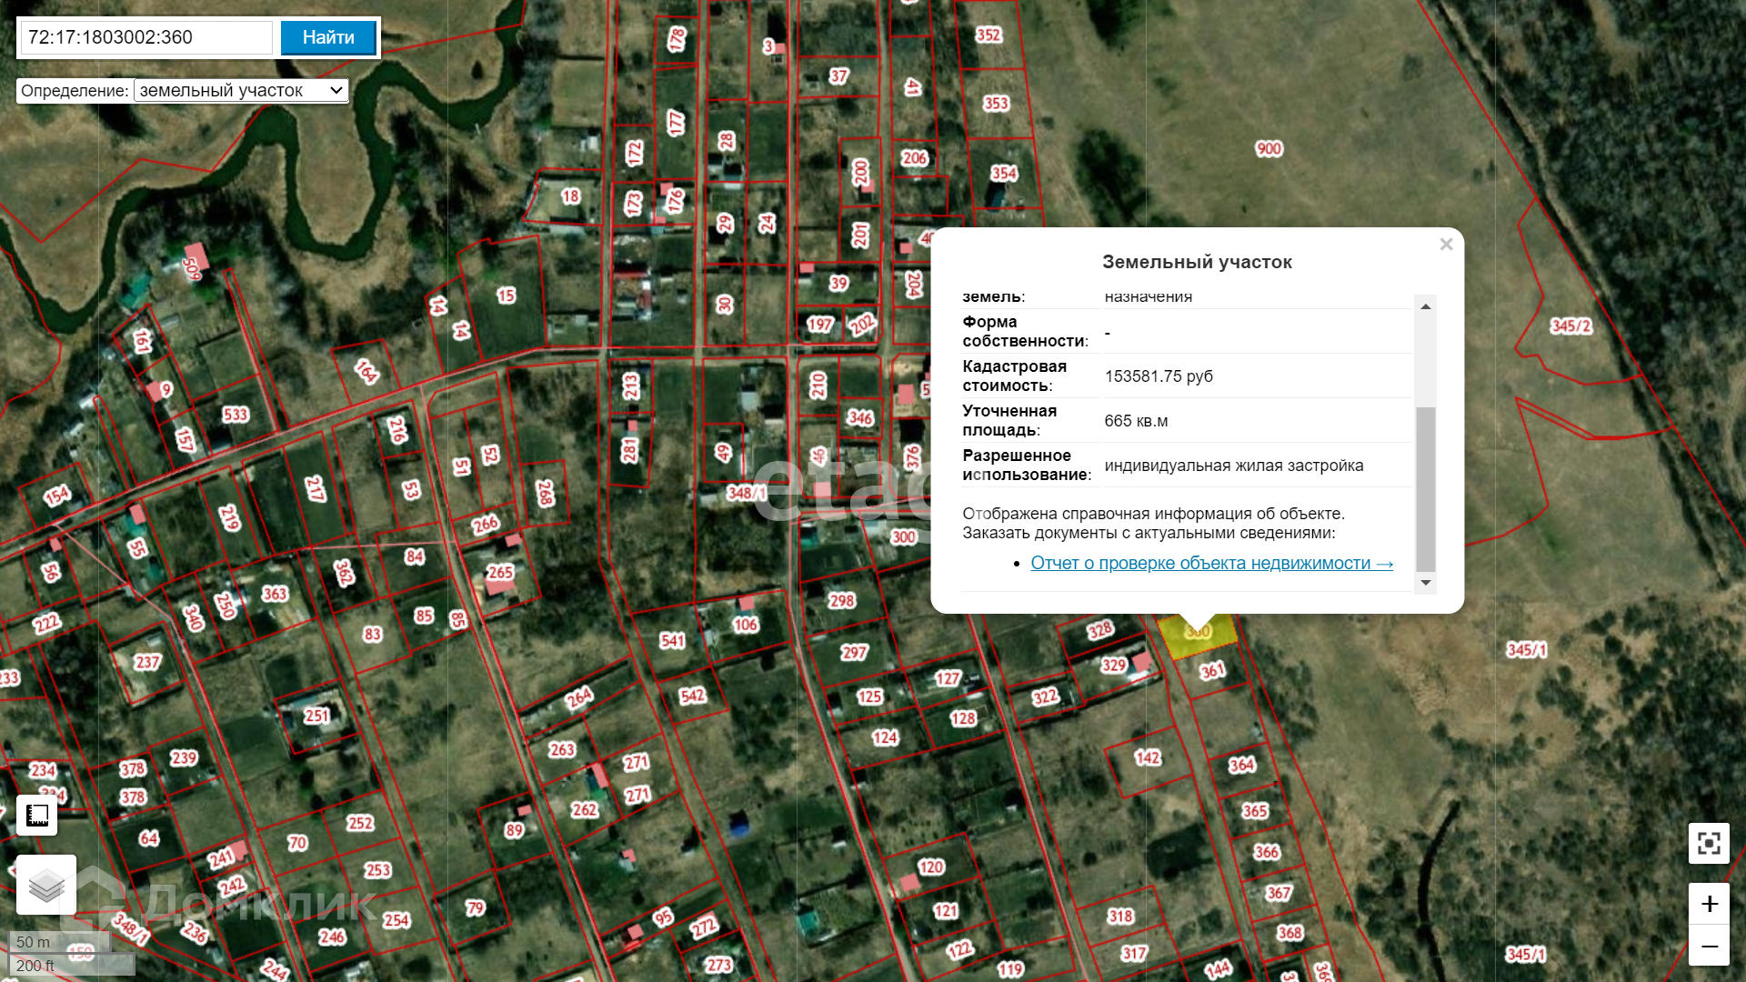Close the land plot info popup
1746x982 pixels.
point(1446,245)
